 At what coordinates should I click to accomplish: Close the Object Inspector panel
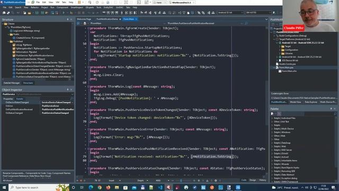point(72,90)
